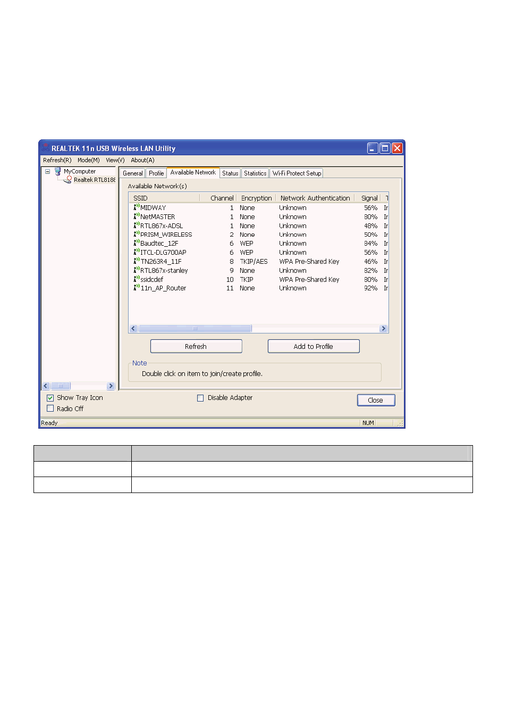This screenshot has height=718, width=507.
Task: Sort by Network Authentication column header
Action: click(x=315, y=198)
